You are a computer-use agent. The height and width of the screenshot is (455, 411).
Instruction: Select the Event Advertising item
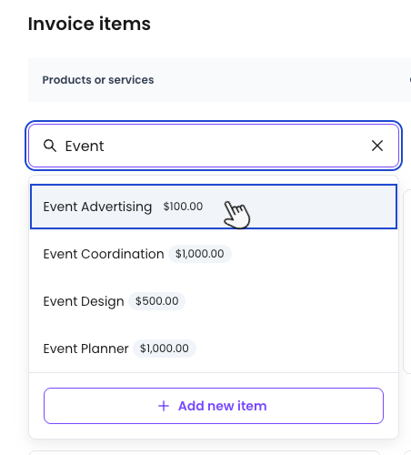[214, 207]
